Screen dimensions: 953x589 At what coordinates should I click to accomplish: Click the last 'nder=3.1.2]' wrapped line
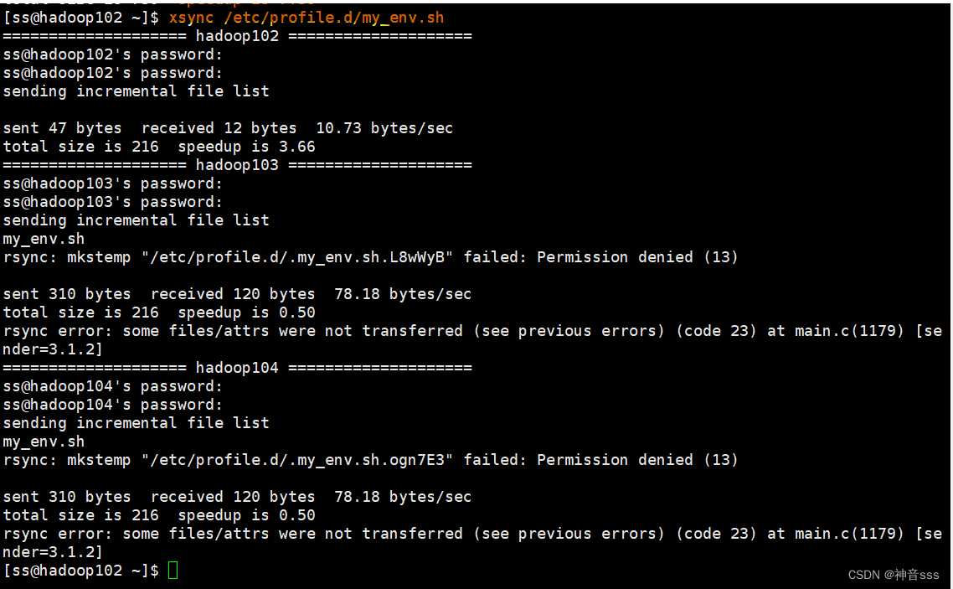[53, 552]
